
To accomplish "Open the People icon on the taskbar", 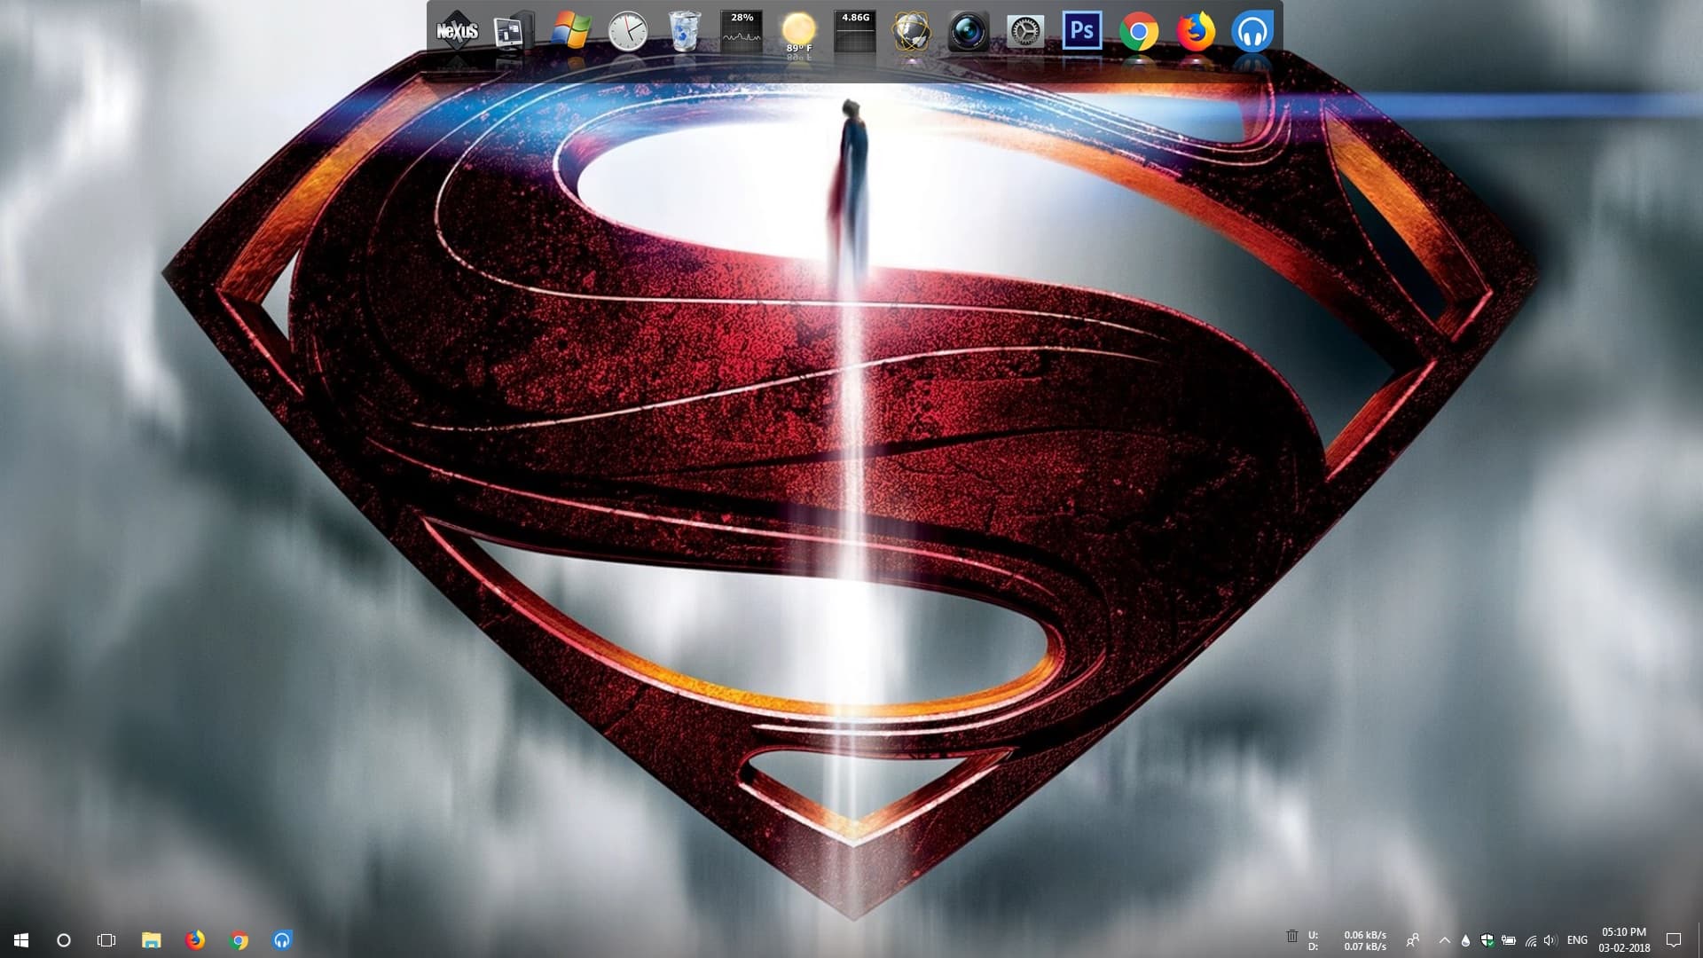I will click(x=1413, y=940).
